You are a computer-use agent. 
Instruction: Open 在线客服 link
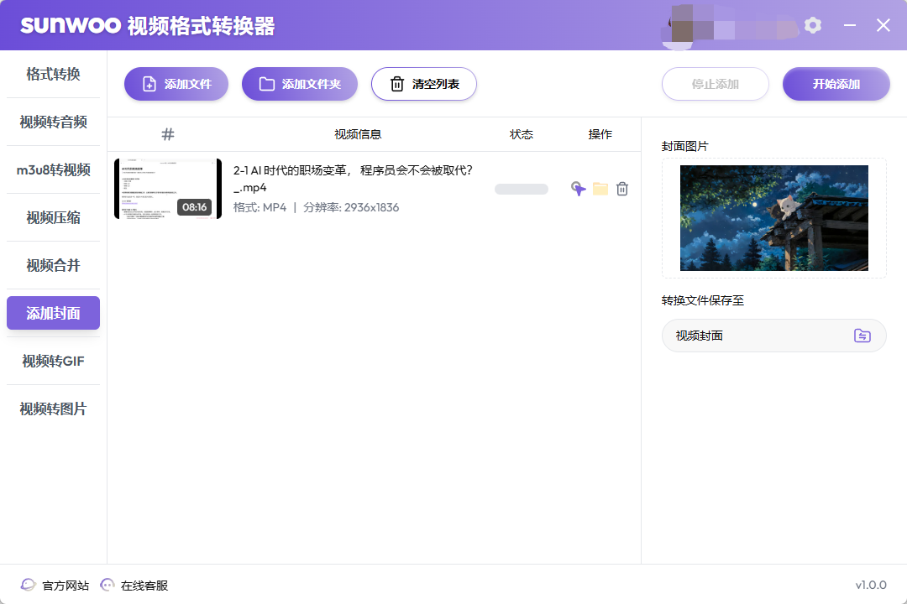tap(144, 586)
